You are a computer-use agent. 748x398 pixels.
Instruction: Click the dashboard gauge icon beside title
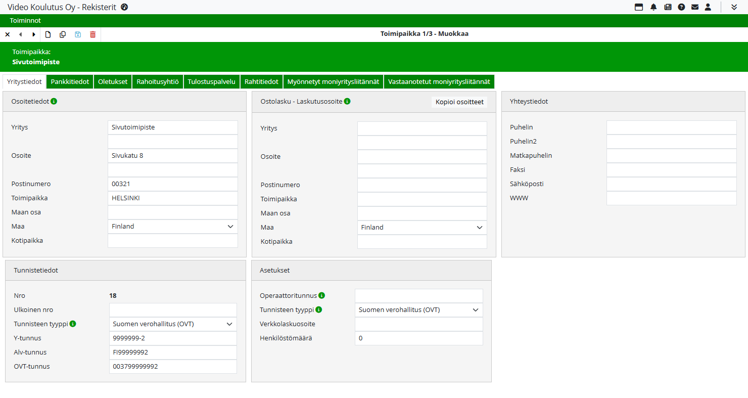(x=124, y=7)
